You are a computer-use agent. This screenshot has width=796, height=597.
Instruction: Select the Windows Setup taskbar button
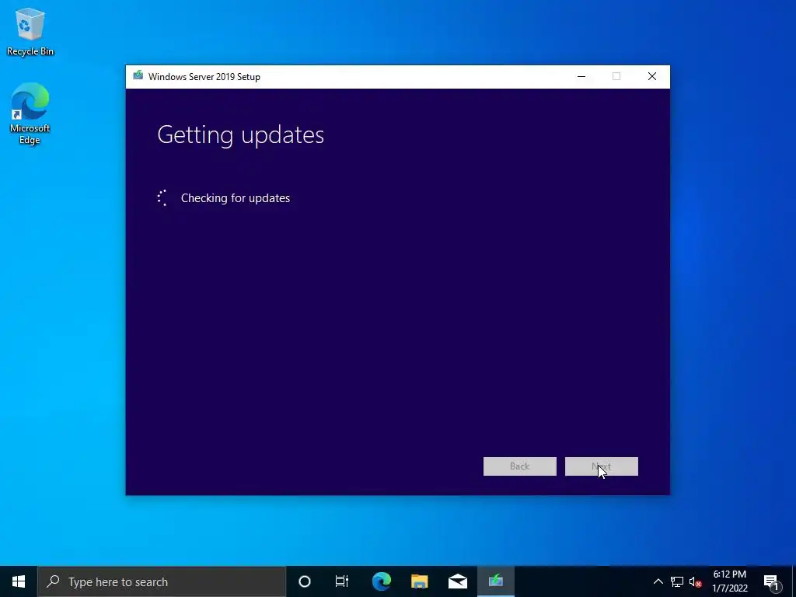[x=495, y=581]
